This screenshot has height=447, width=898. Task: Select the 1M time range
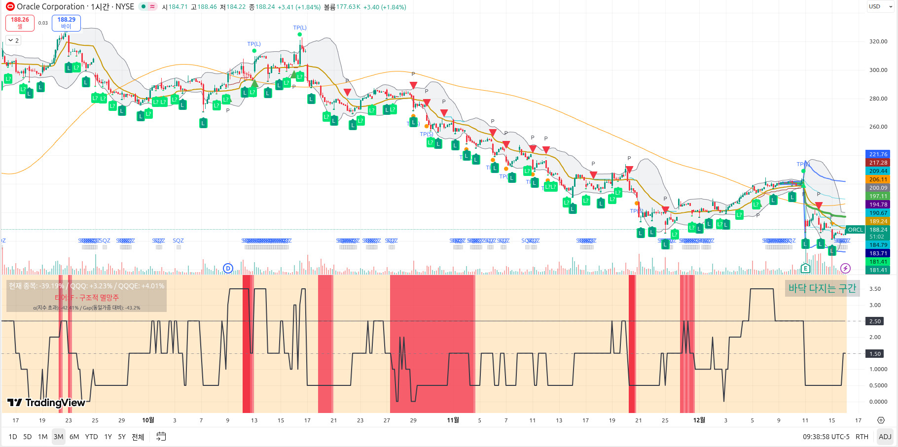pyautogui.click(x=43, y=437)
